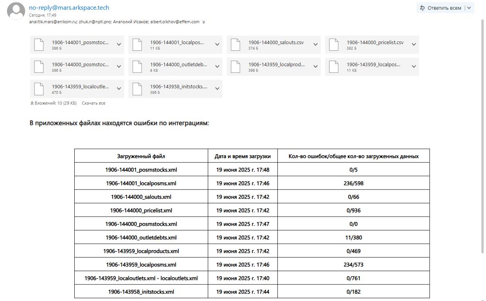The height and width of the screenshot is (301, 486).
Task: Click file icon of 1906-144000_pricelist.csv attachment
Action: coord(334,45)
